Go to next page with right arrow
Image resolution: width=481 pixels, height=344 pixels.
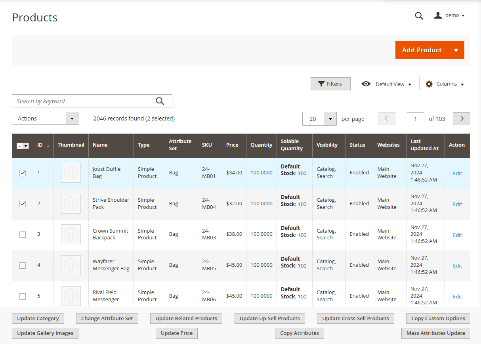[x=461, y=118]
